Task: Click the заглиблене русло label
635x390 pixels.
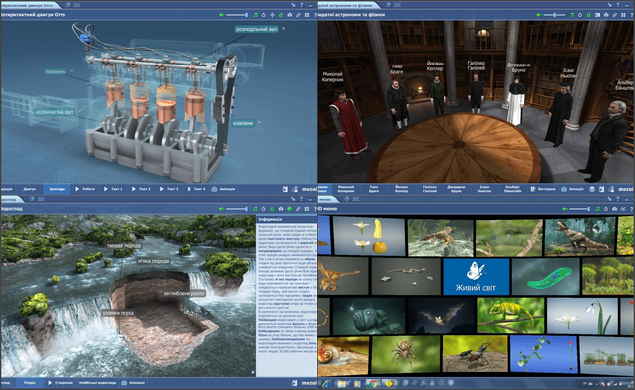Action: [185, 293]
